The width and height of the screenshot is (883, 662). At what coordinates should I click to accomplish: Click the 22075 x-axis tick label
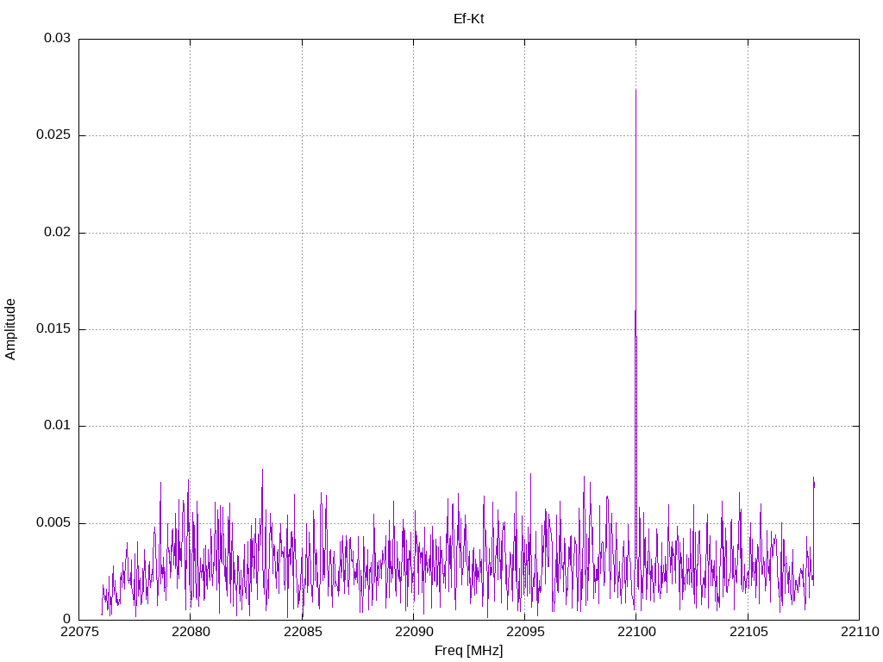pyautogui.click(x=78, y=632)
